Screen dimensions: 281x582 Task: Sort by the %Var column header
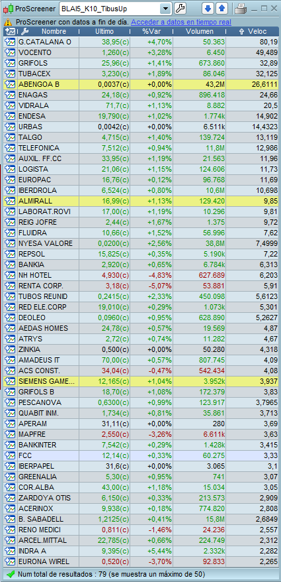pos(152,32)
